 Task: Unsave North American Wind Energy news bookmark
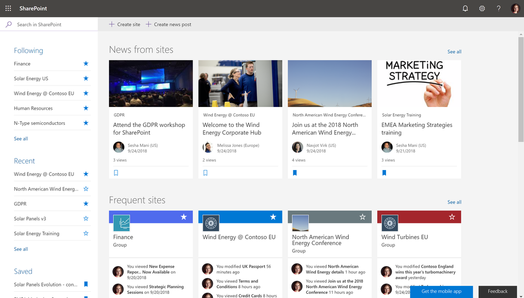295,173
